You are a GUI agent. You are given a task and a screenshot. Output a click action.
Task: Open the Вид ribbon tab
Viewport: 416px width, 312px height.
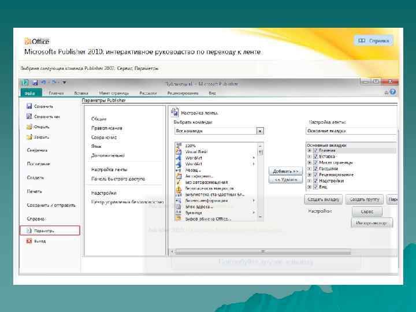point(212,93)
